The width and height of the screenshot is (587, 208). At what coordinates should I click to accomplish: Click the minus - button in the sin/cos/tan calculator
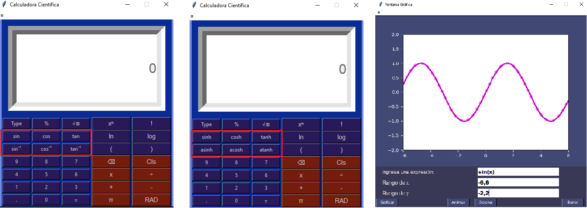click(151, 187)
